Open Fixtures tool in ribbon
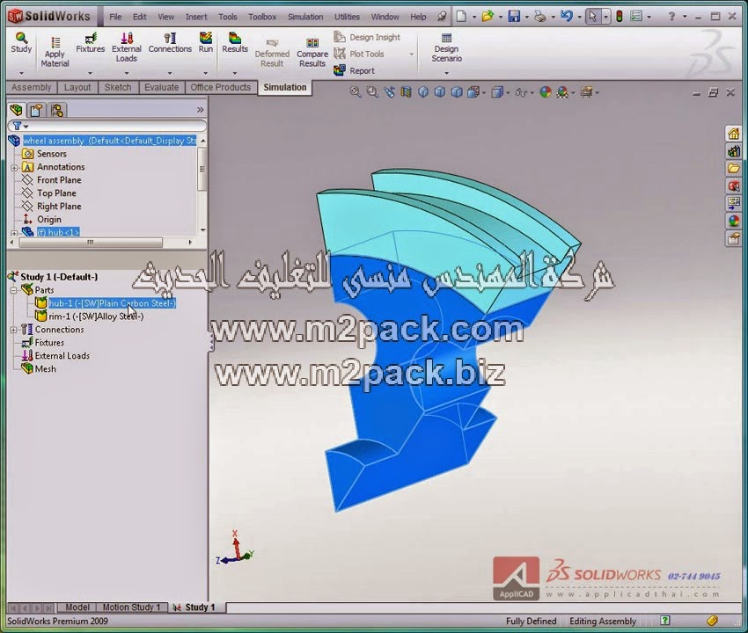Screen dimensions: 748x633 pos(90,43)
